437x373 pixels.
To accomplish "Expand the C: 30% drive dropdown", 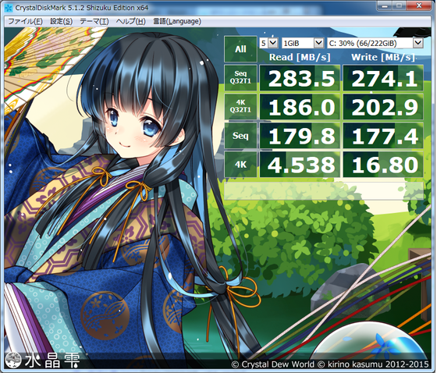I will (375, 43).
